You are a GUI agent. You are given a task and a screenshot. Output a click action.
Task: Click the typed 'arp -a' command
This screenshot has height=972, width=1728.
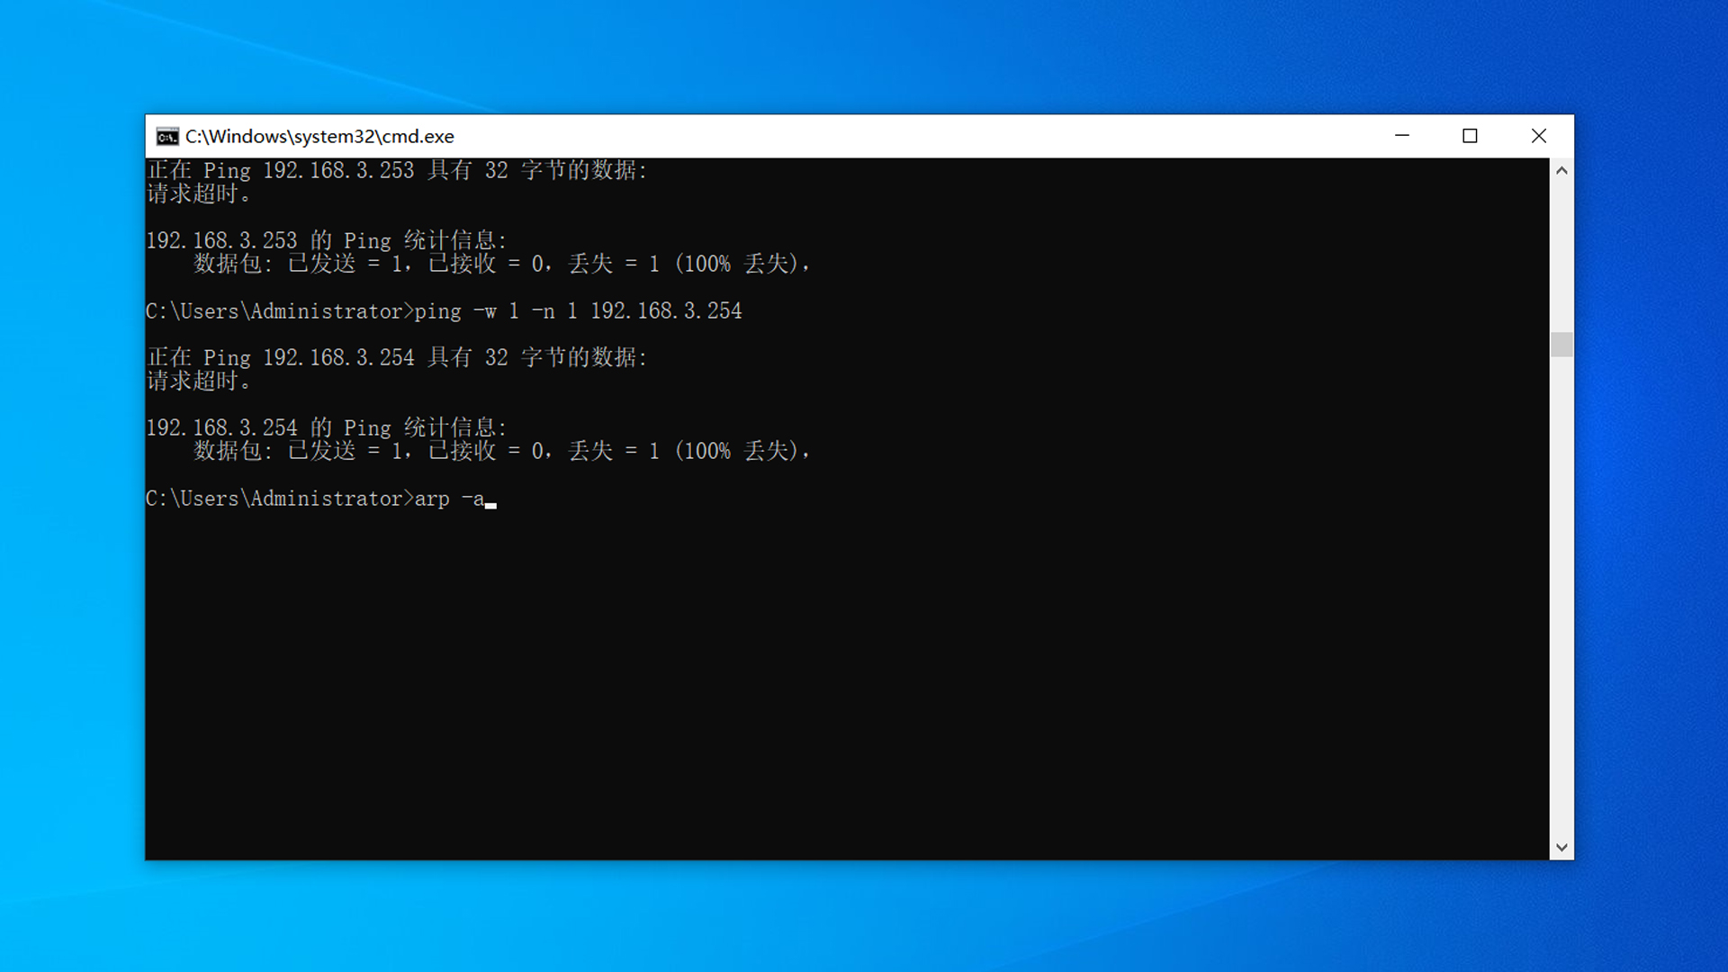click(448, 499)
